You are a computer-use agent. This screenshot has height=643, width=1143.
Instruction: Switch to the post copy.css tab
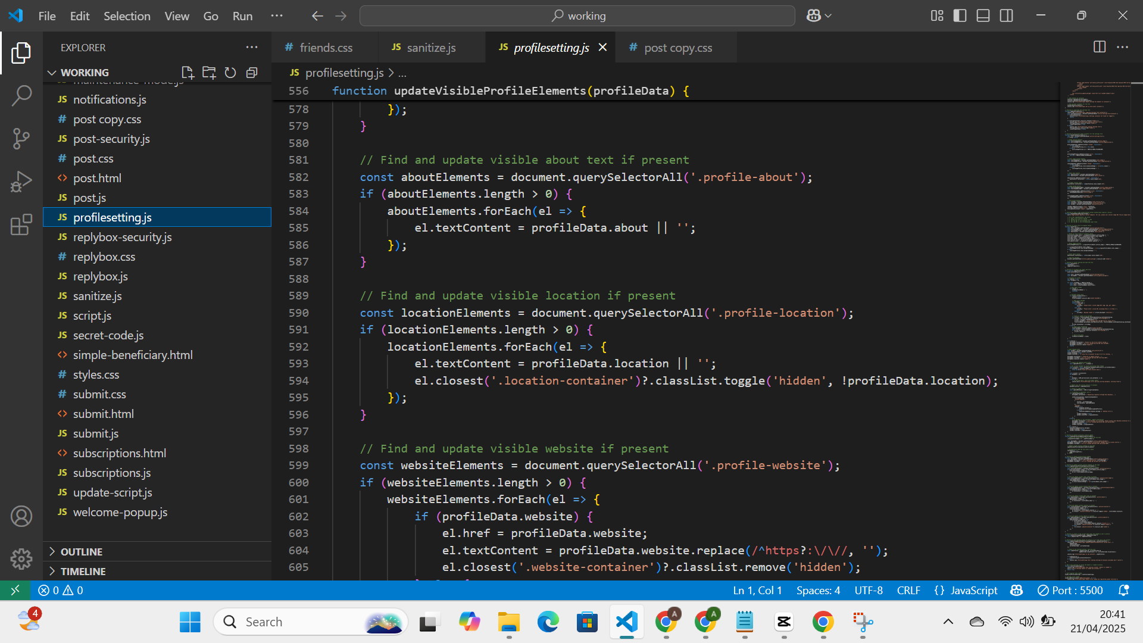coord(677,47)
